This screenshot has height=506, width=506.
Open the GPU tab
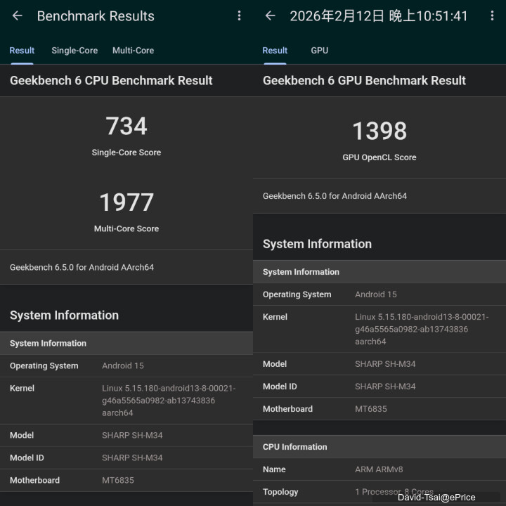[319, 51]
